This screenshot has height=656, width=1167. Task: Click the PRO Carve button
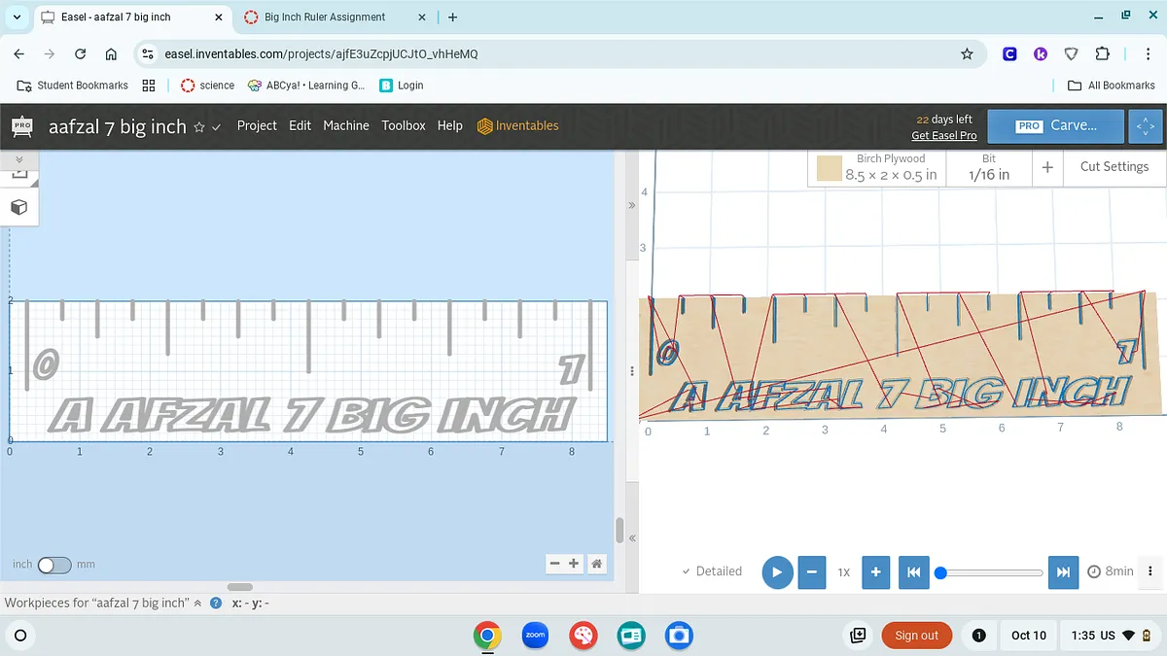coord(1056,125)
